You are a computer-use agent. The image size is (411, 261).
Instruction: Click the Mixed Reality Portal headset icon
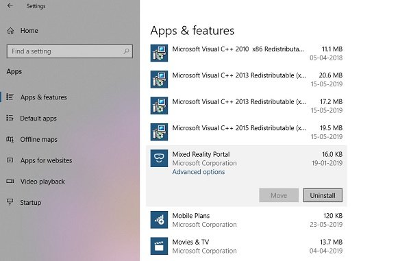coord(159,158)
